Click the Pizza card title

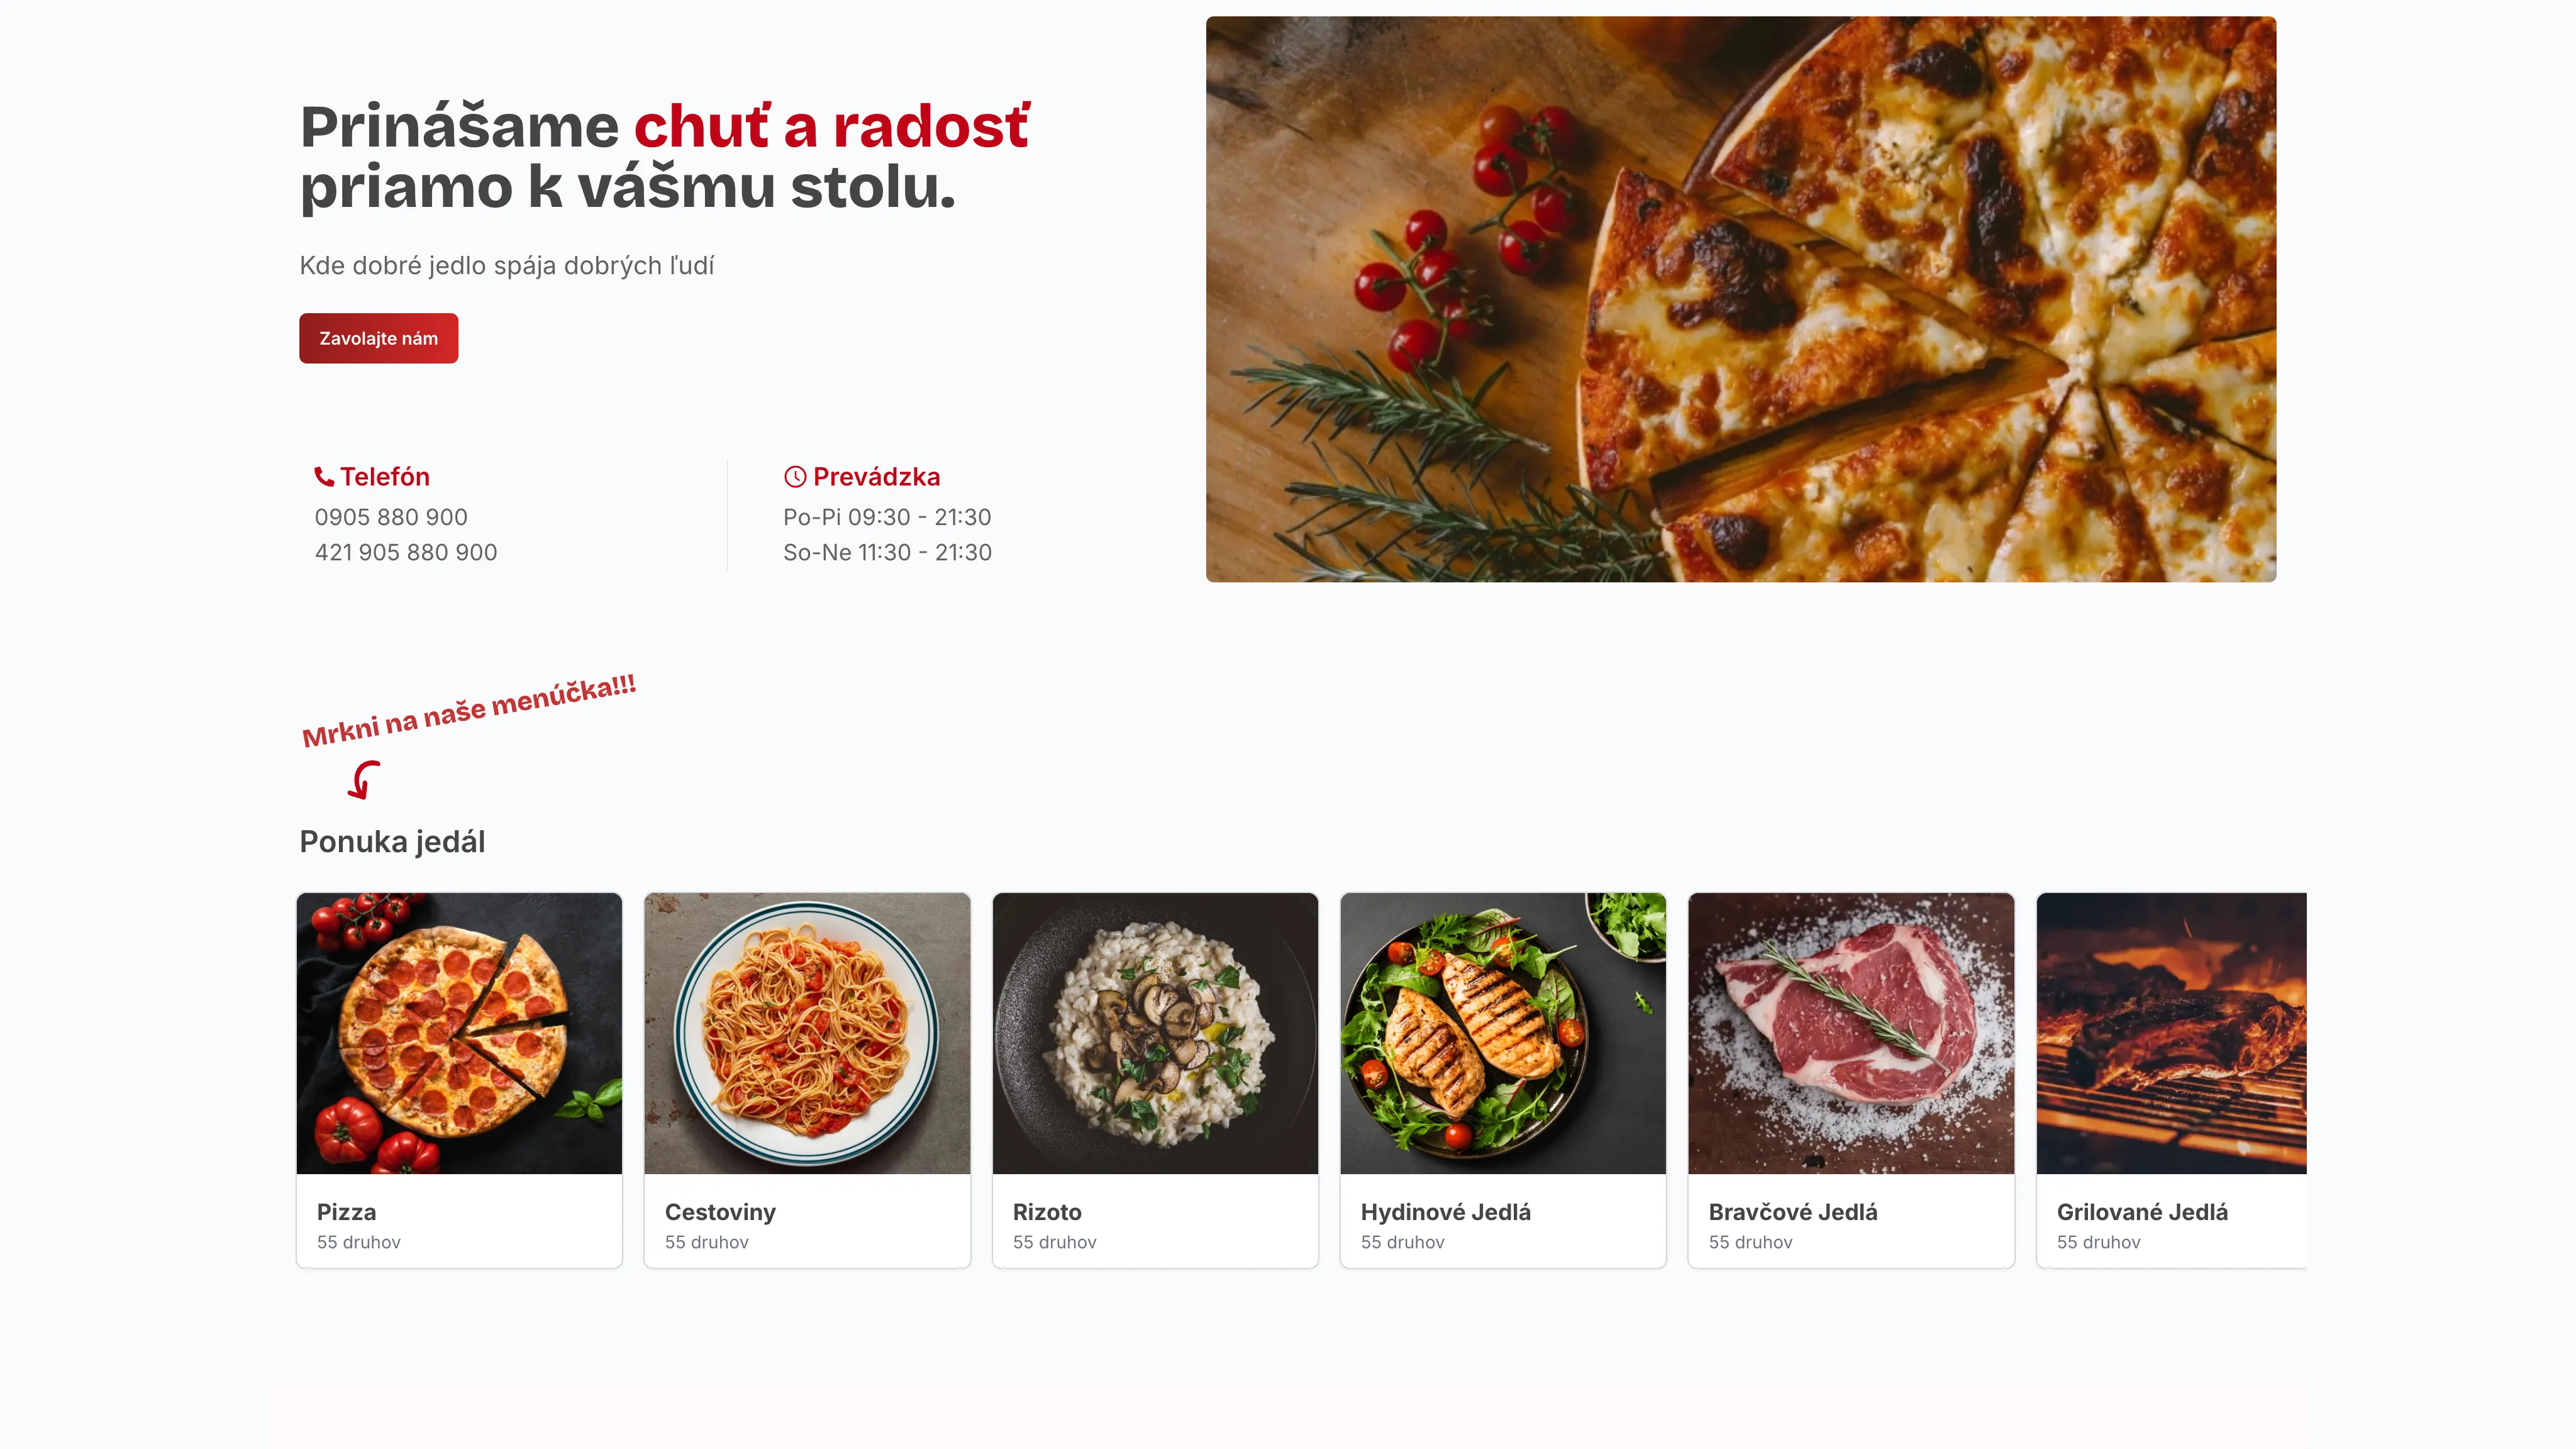point(347,1212)
